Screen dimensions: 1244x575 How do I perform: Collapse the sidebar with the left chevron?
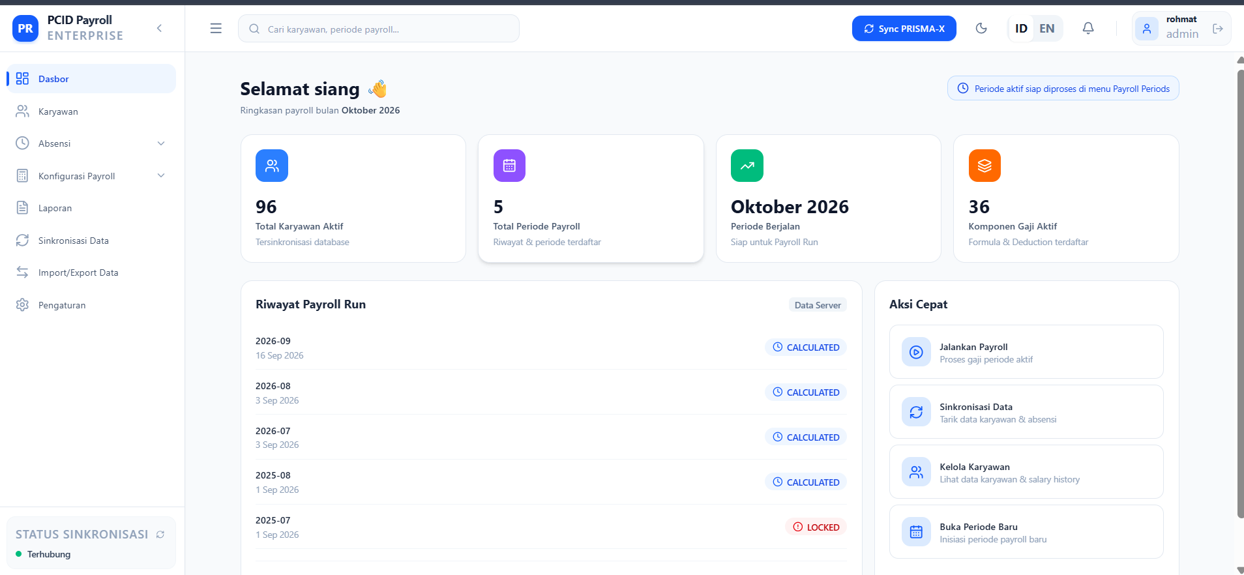(x=160, y=28)
